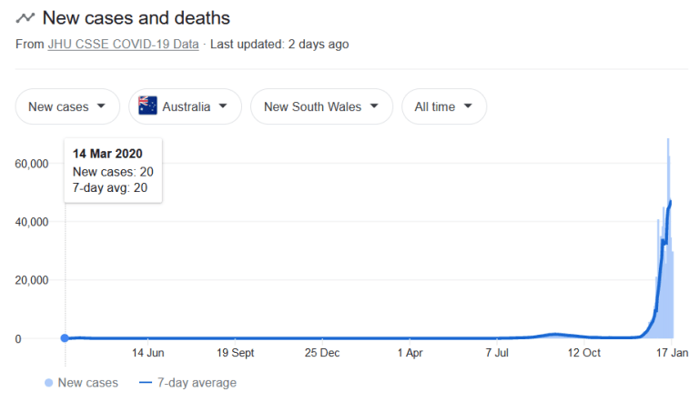Image resolution: width=699 pixels, height=402 pixels.
Task: Click the New cases legend dot
Action: pyautogui.click(x=48, y=383)
